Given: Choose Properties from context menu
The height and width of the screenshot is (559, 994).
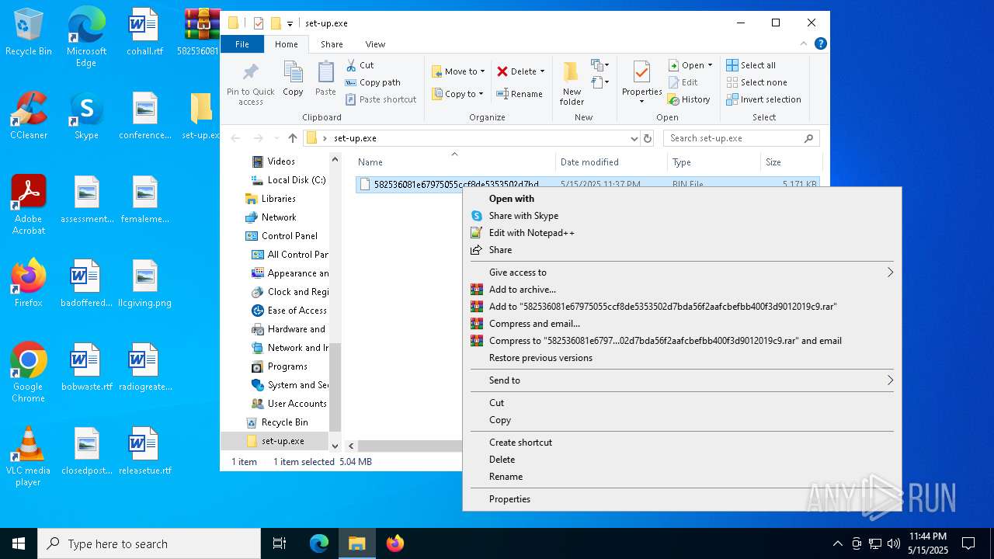Looking at the screenshot, I should point(682,499).
